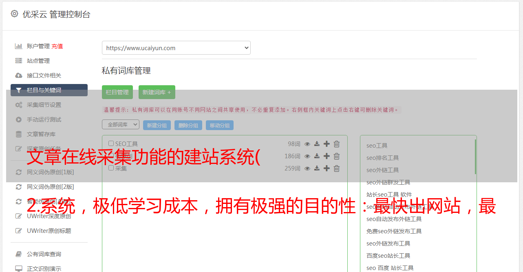The width and height of the screenshot is (523, 272).
Task: Open the 全部词库 dropdown
Action: click(x=121, y=124)
